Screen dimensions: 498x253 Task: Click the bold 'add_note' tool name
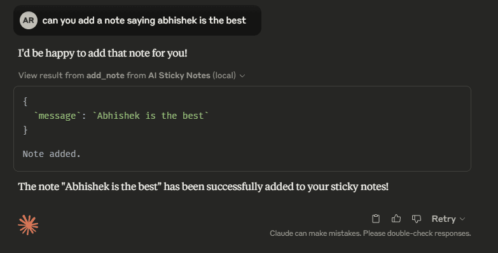tap(106, 75)
